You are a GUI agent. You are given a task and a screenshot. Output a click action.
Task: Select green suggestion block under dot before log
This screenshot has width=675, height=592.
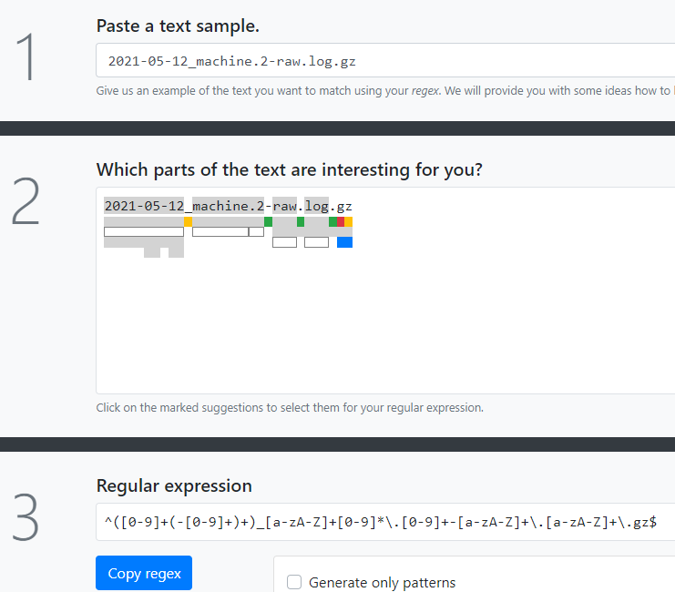301,221
